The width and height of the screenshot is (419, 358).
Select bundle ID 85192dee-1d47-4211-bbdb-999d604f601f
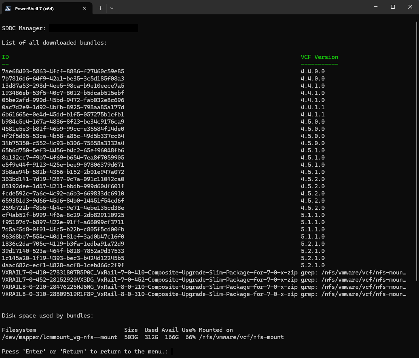click(63, 186)
